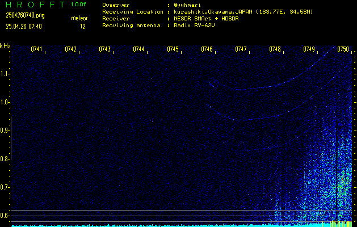Click the 1.1 kHz axis label
The image size is (357, 227).
4,74
